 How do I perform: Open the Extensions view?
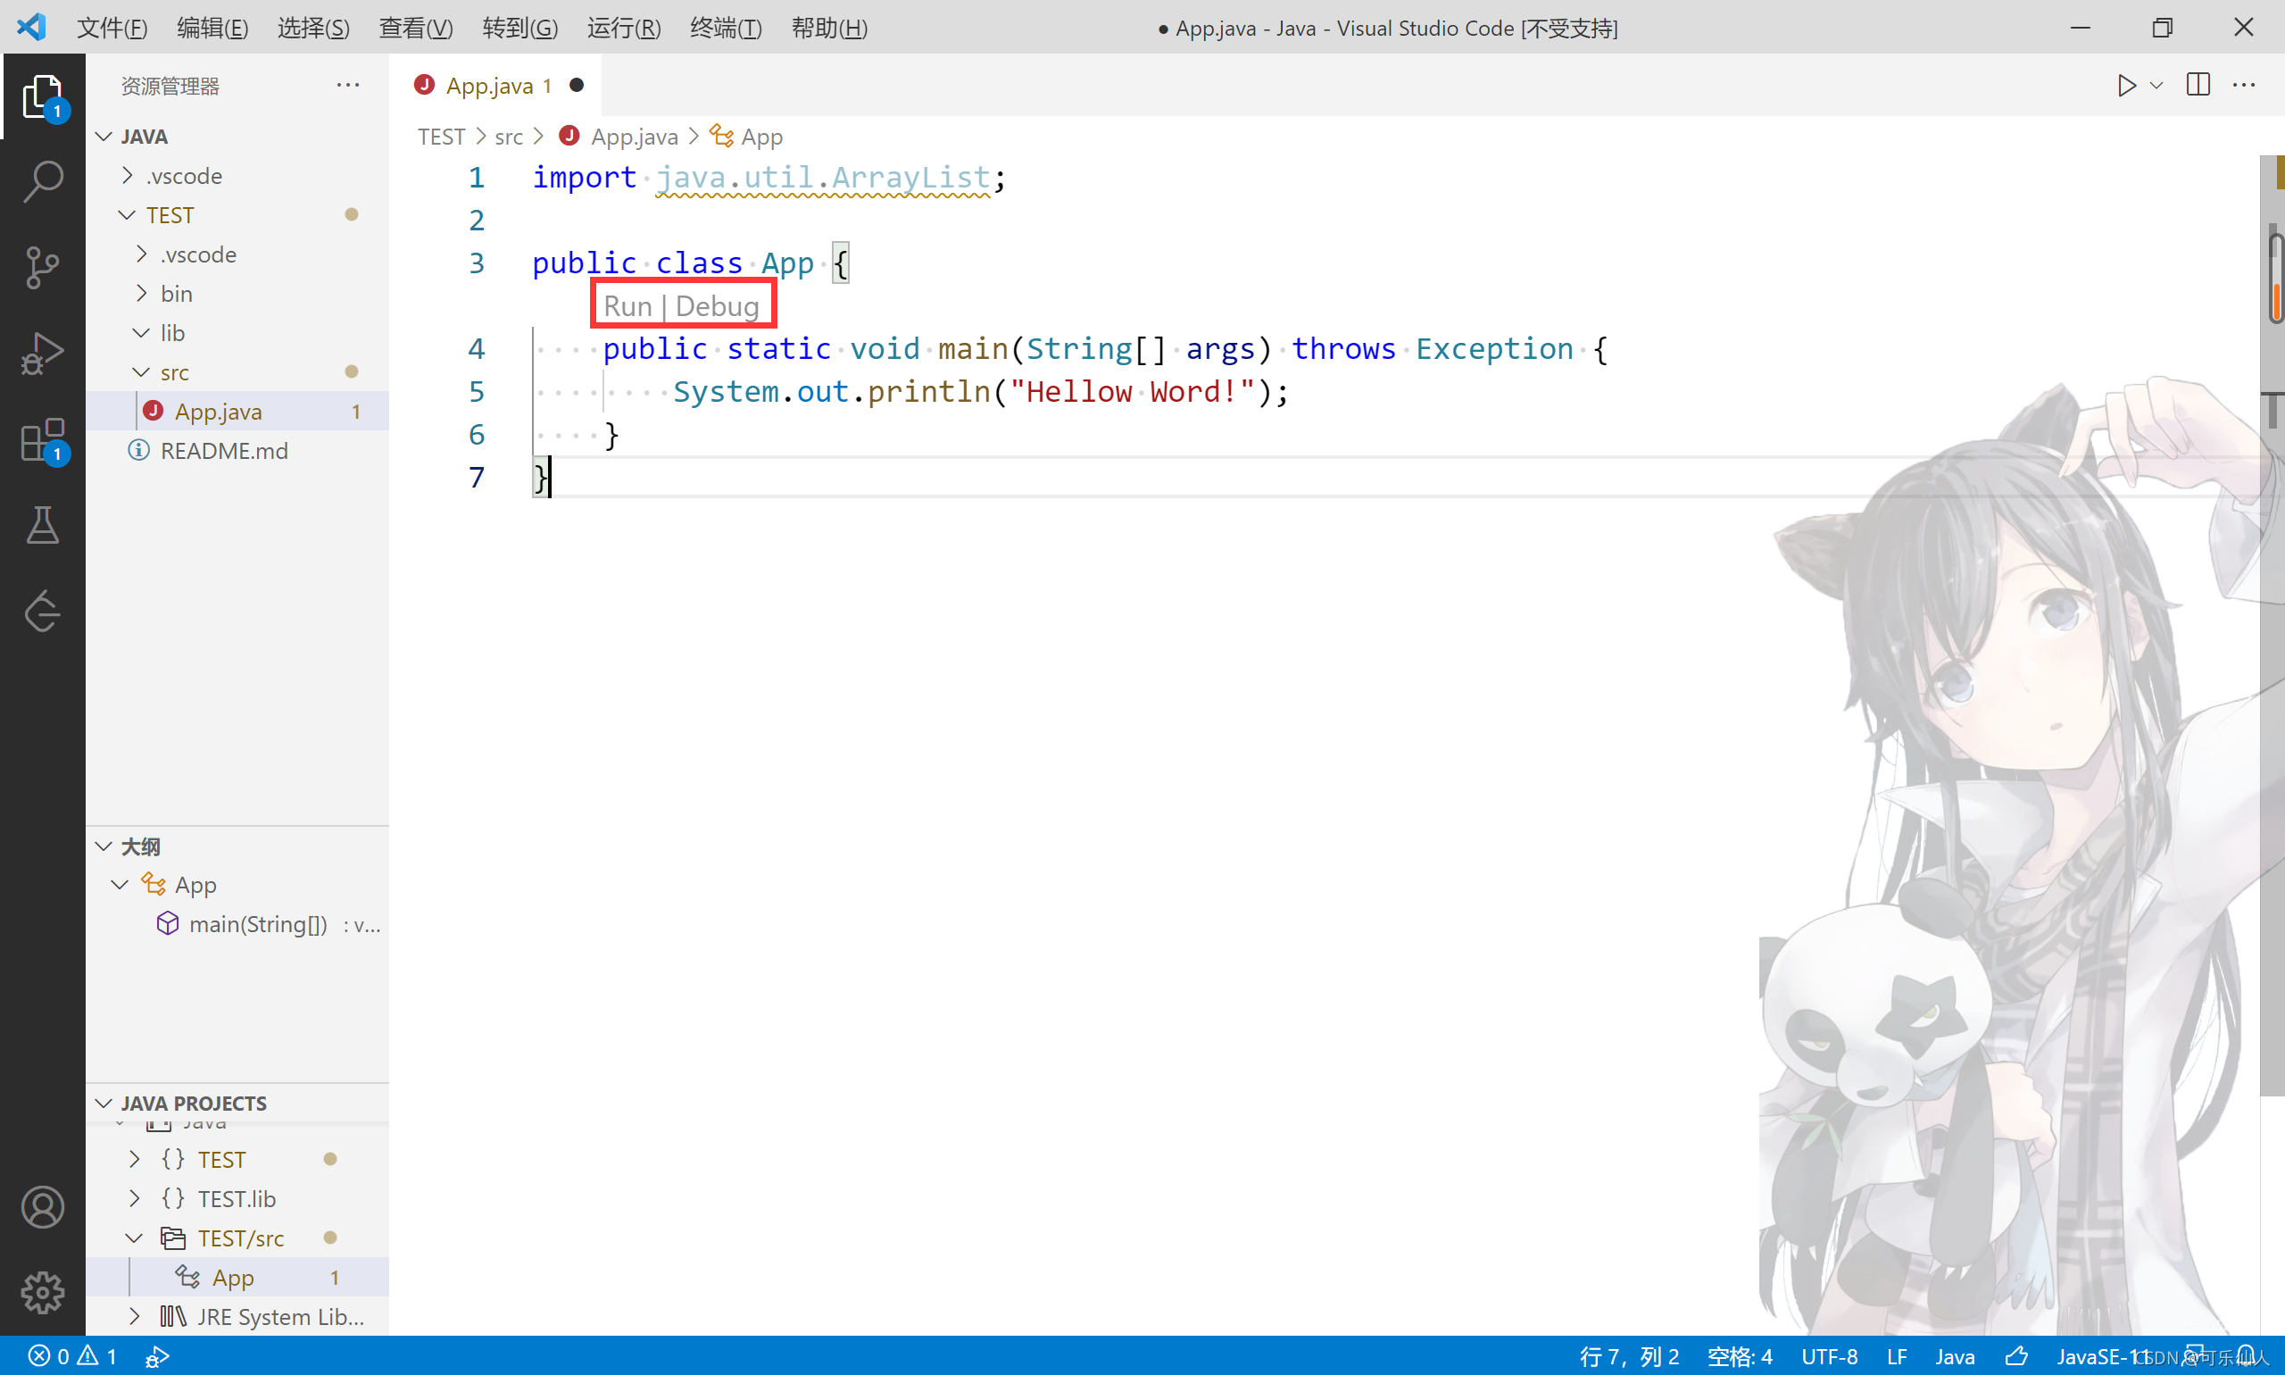[x=43, y=440]
